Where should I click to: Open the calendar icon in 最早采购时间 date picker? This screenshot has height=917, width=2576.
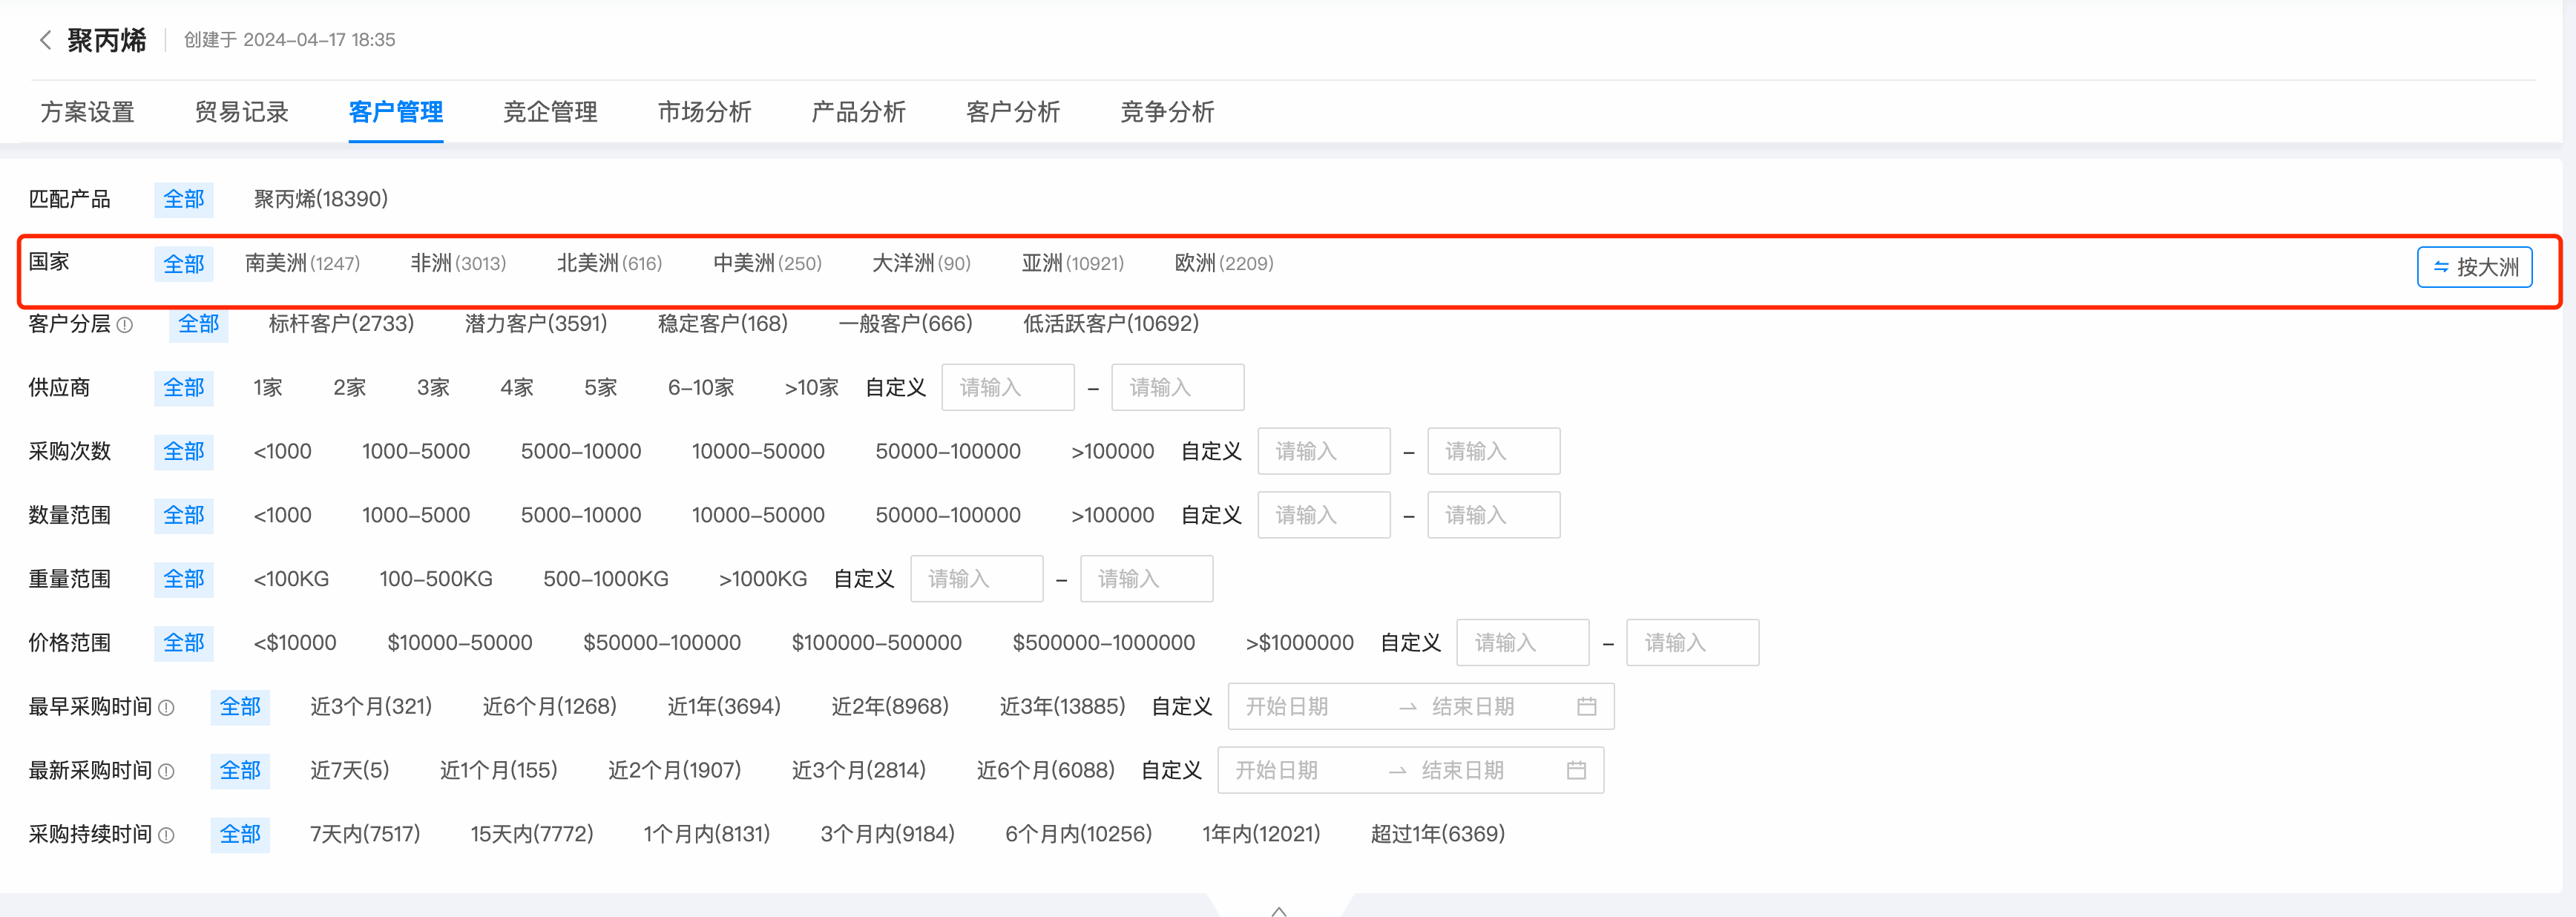(1587, 705)
